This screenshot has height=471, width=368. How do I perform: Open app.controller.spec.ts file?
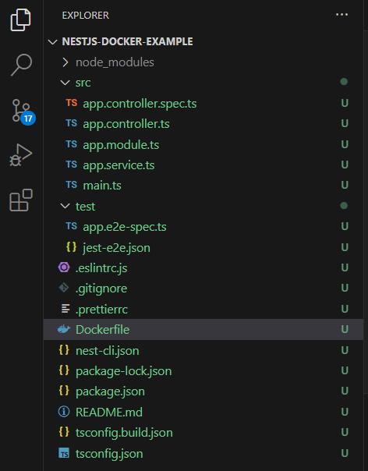pos(203,104)
